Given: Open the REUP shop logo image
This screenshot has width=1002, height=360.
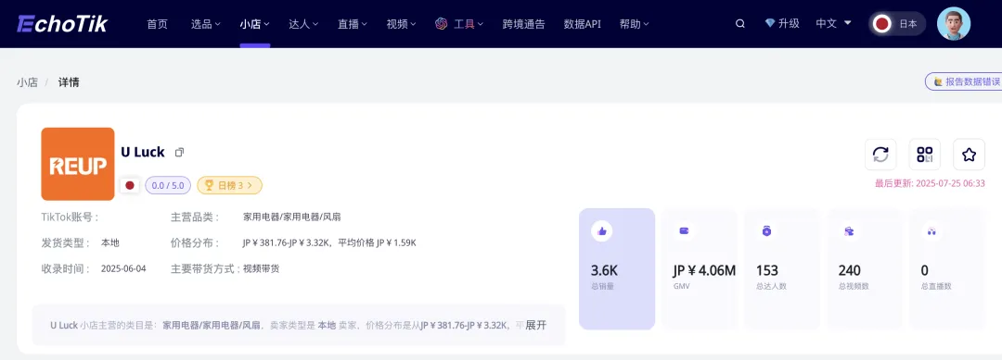Looking at the screenshot, I should pyautogui.click(x=78, y=164).
